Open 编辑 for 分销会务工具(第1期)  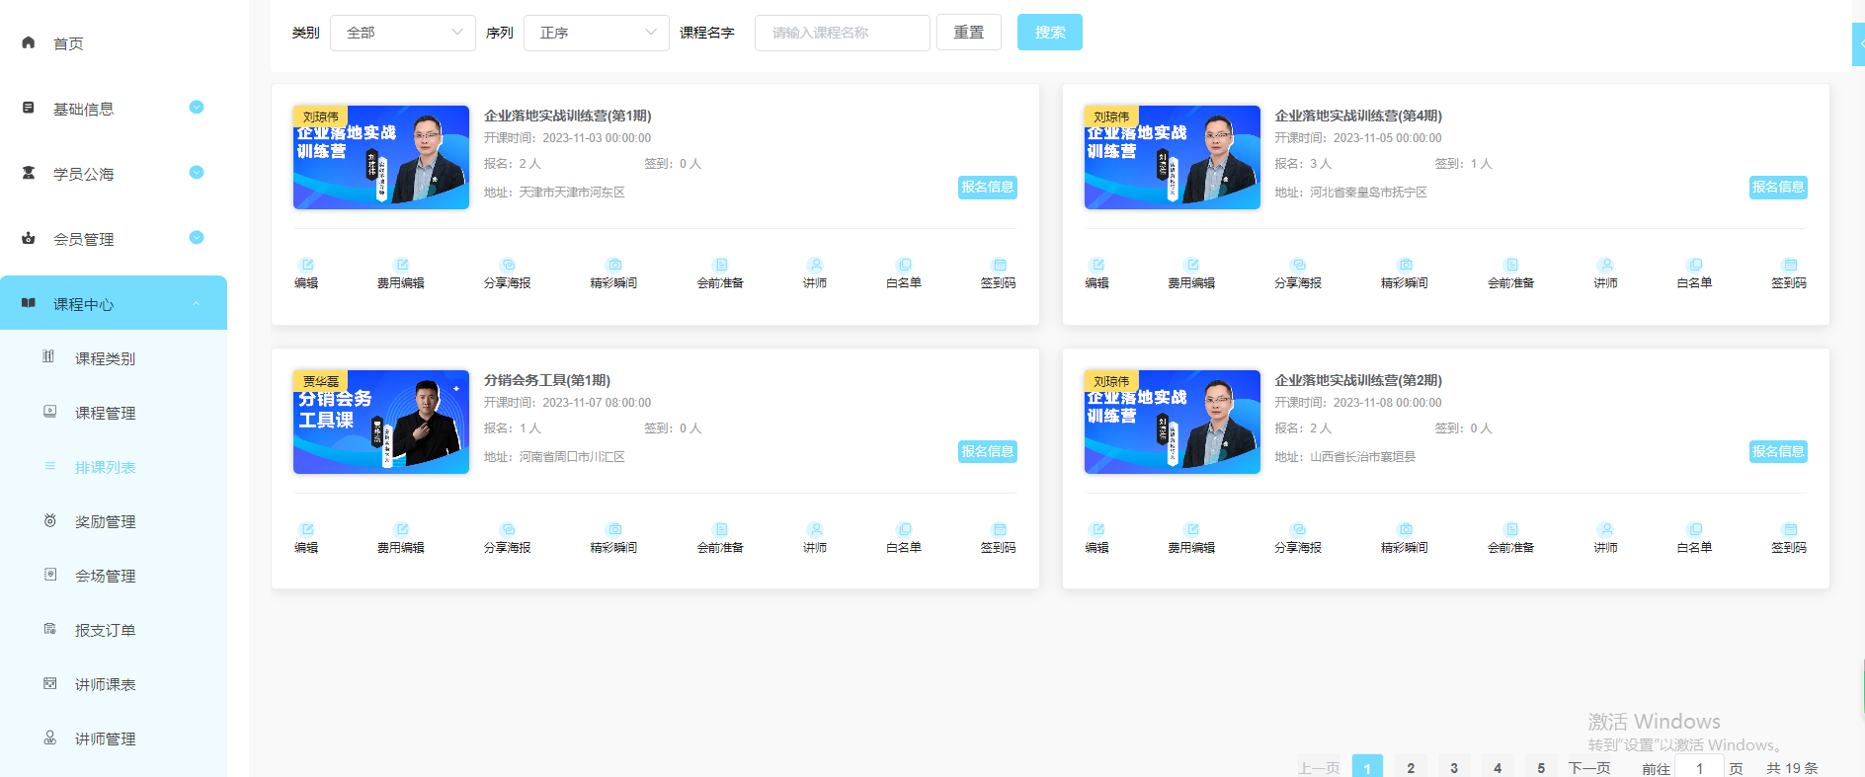coord(306,538)
